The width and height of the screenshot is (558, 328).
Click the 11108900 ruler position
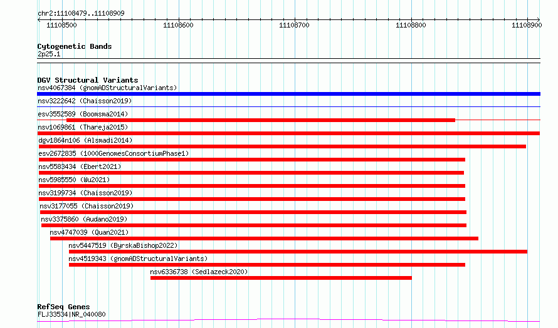[x=527, y=25]
